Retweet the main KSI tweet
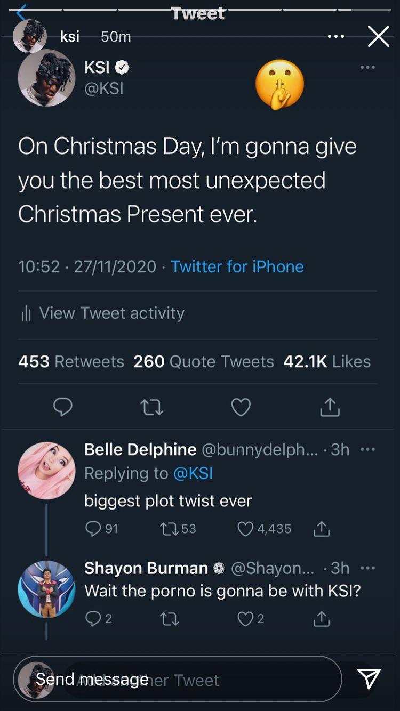This screenshot has height=711, width=400. click(151, 407)
